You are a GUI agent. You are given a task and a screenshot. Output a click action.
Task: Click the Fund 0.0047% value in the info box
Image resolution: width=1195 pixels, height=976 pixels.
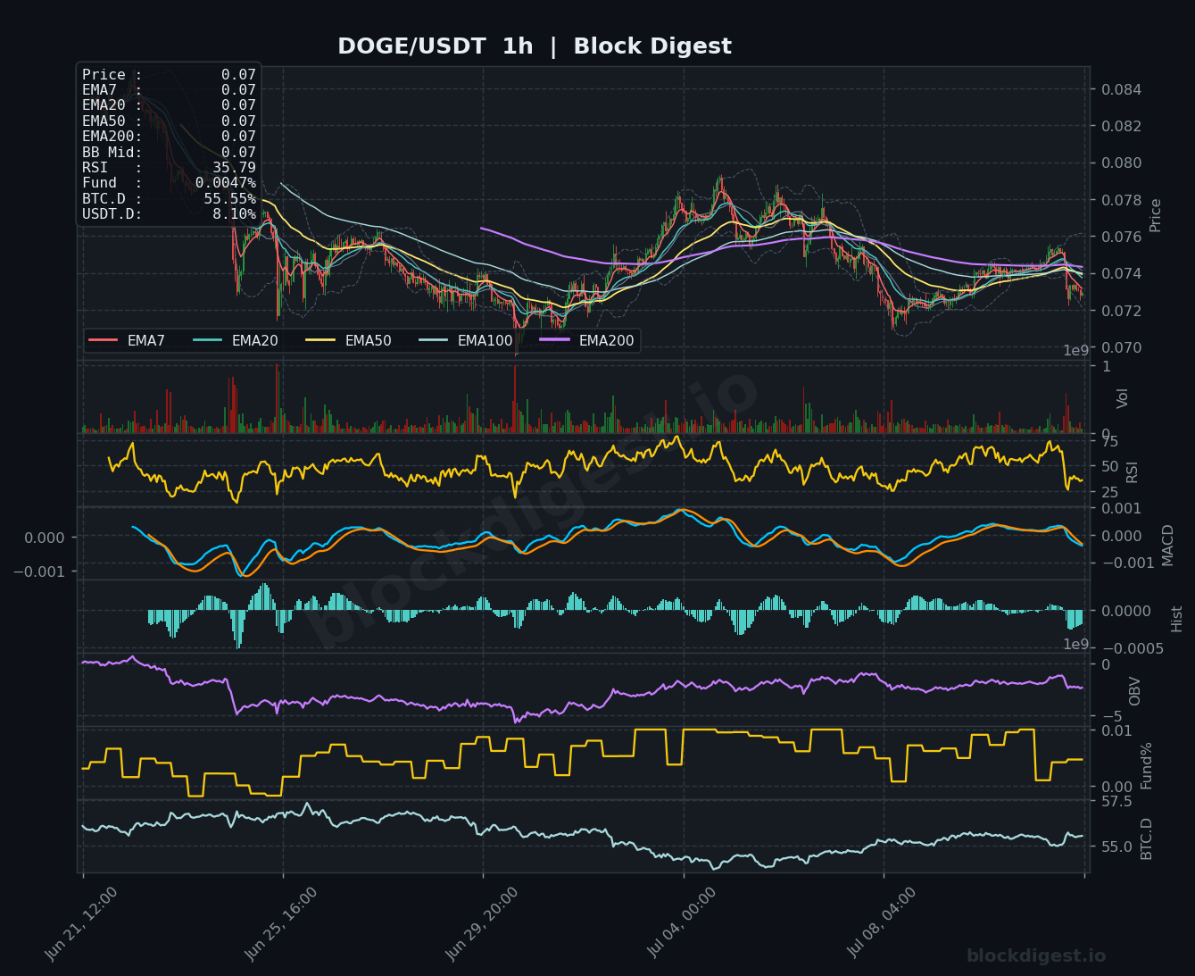(x=226, y=183)
